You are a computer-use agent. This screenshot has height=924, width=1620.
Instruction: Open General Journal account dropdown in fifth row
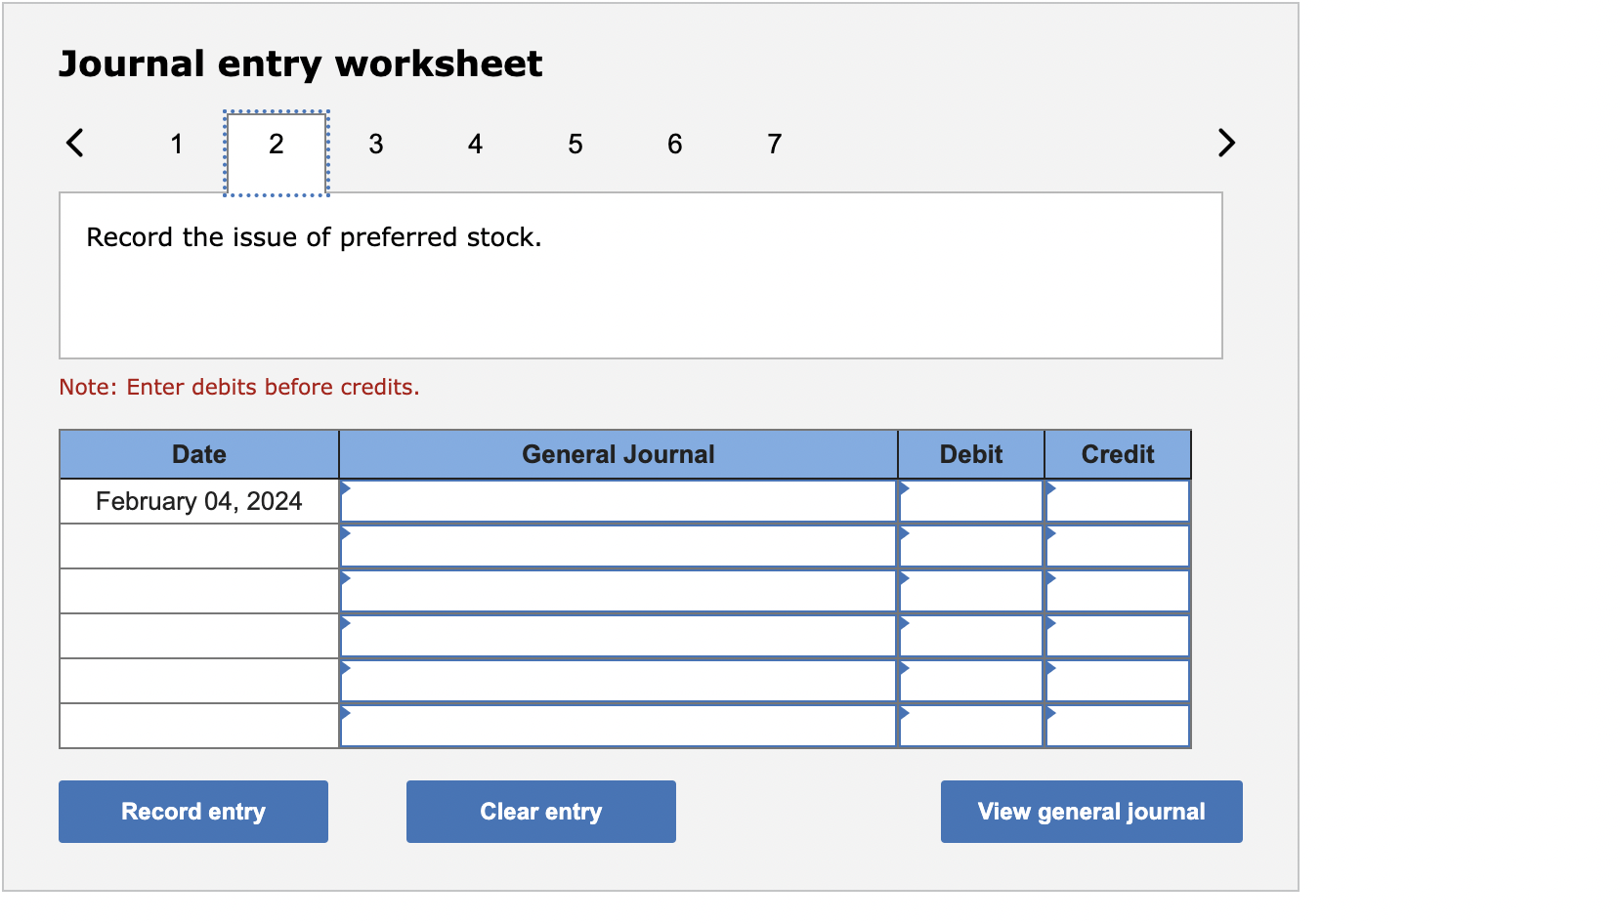click(x=618, y=681)
